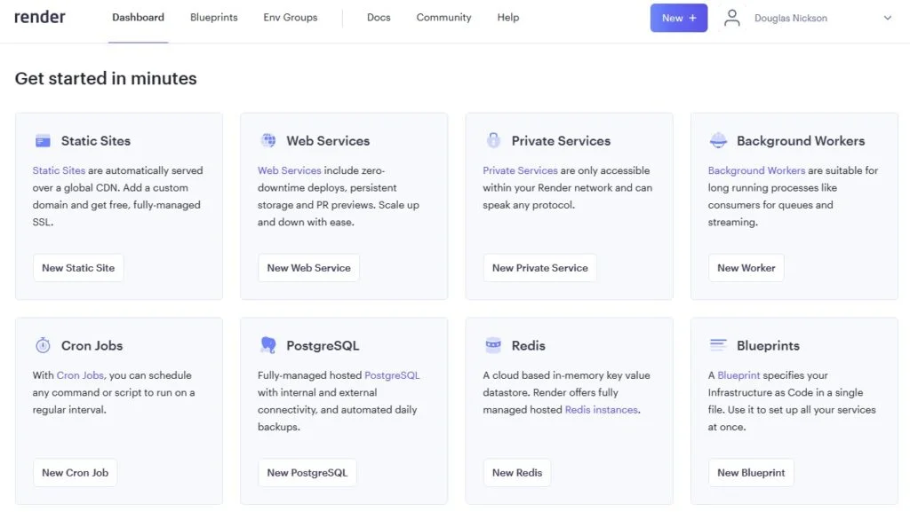Click the Web Services card title
910x512 pixels.
[x=328, y=141]
